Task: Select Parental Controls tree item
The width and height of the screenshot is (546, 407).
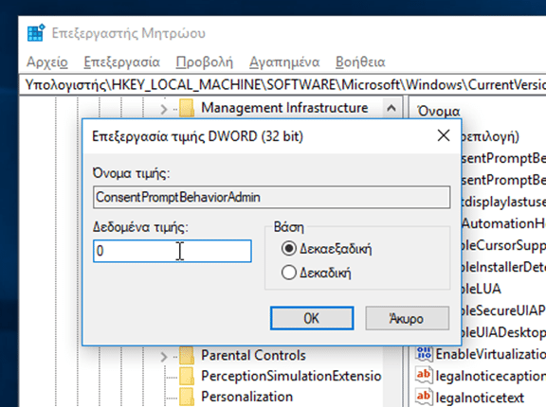Action: pos(253,355)
